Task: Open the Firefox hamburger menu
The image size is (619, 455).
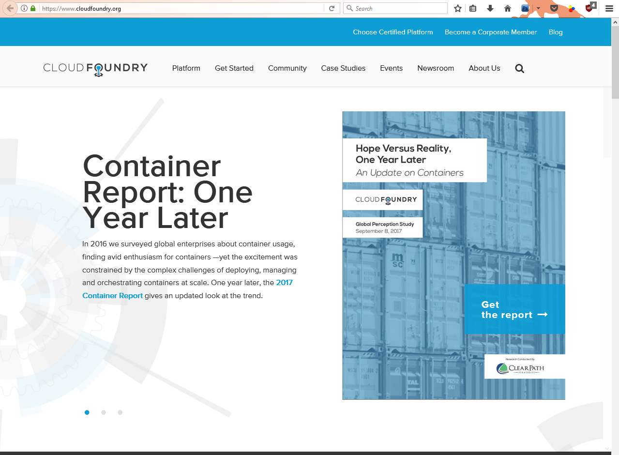Action: [609, 8]
